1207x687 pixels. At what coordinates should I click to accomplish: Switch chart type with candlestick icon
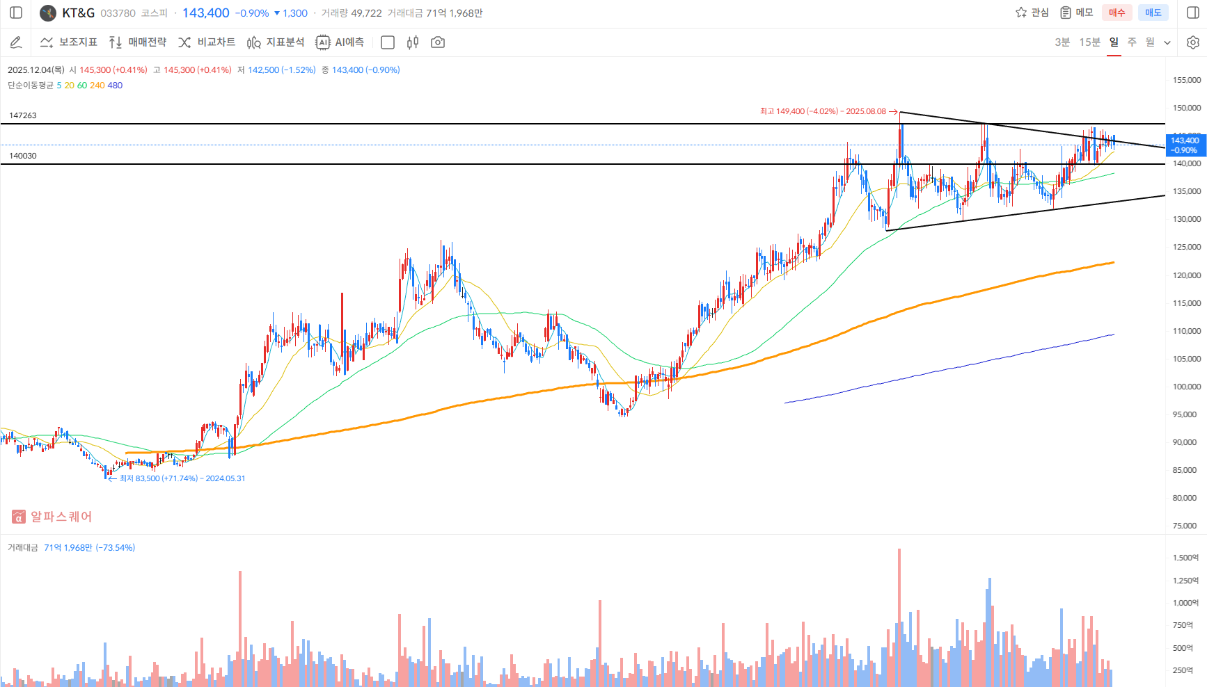coord(413,42)
